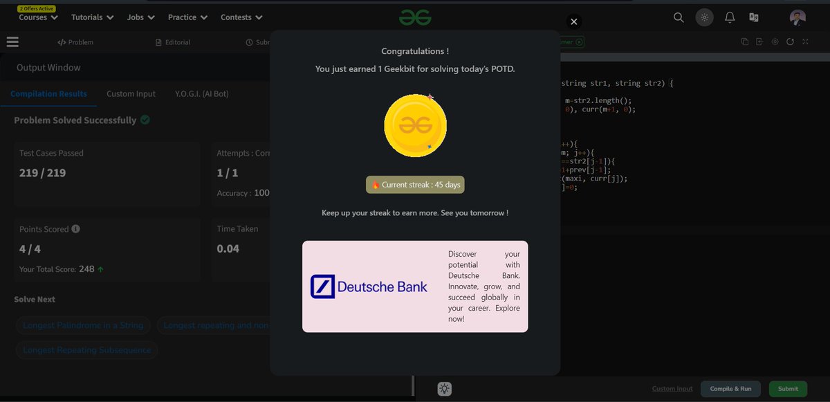Open the Y.O.G.I. (AI Bot) tab
Image resolution: width=830 pixels, height=402 pixels.
tap(202, 93)
